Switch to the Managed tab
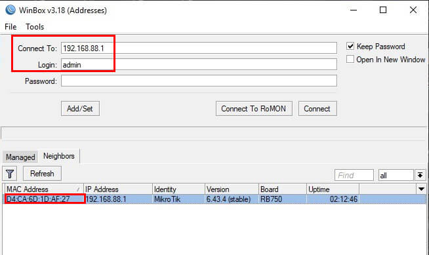429x255 pixels. point(20,157)
